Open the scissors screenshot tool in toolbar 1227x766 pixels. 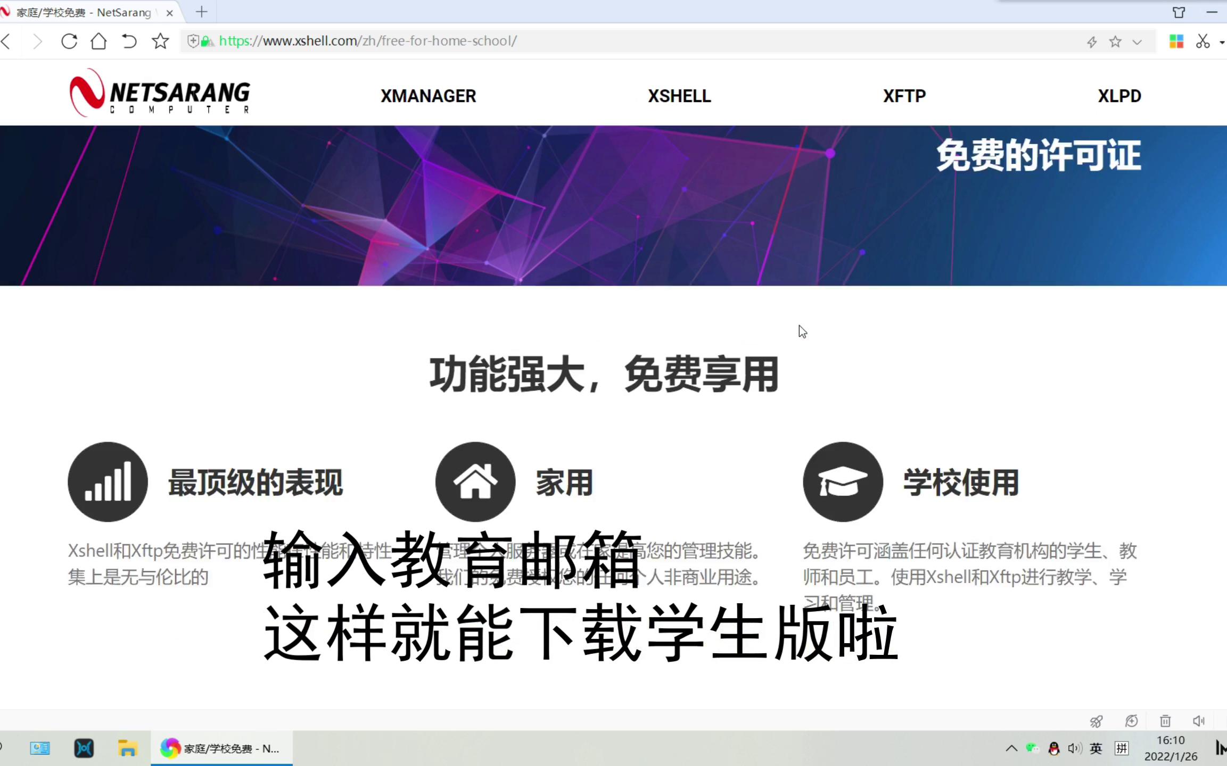[1203, 41]
